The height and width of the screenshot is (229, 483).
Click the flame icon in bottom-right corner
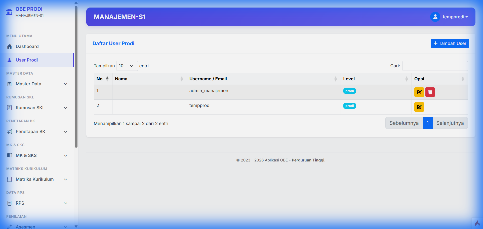[477, 223]
